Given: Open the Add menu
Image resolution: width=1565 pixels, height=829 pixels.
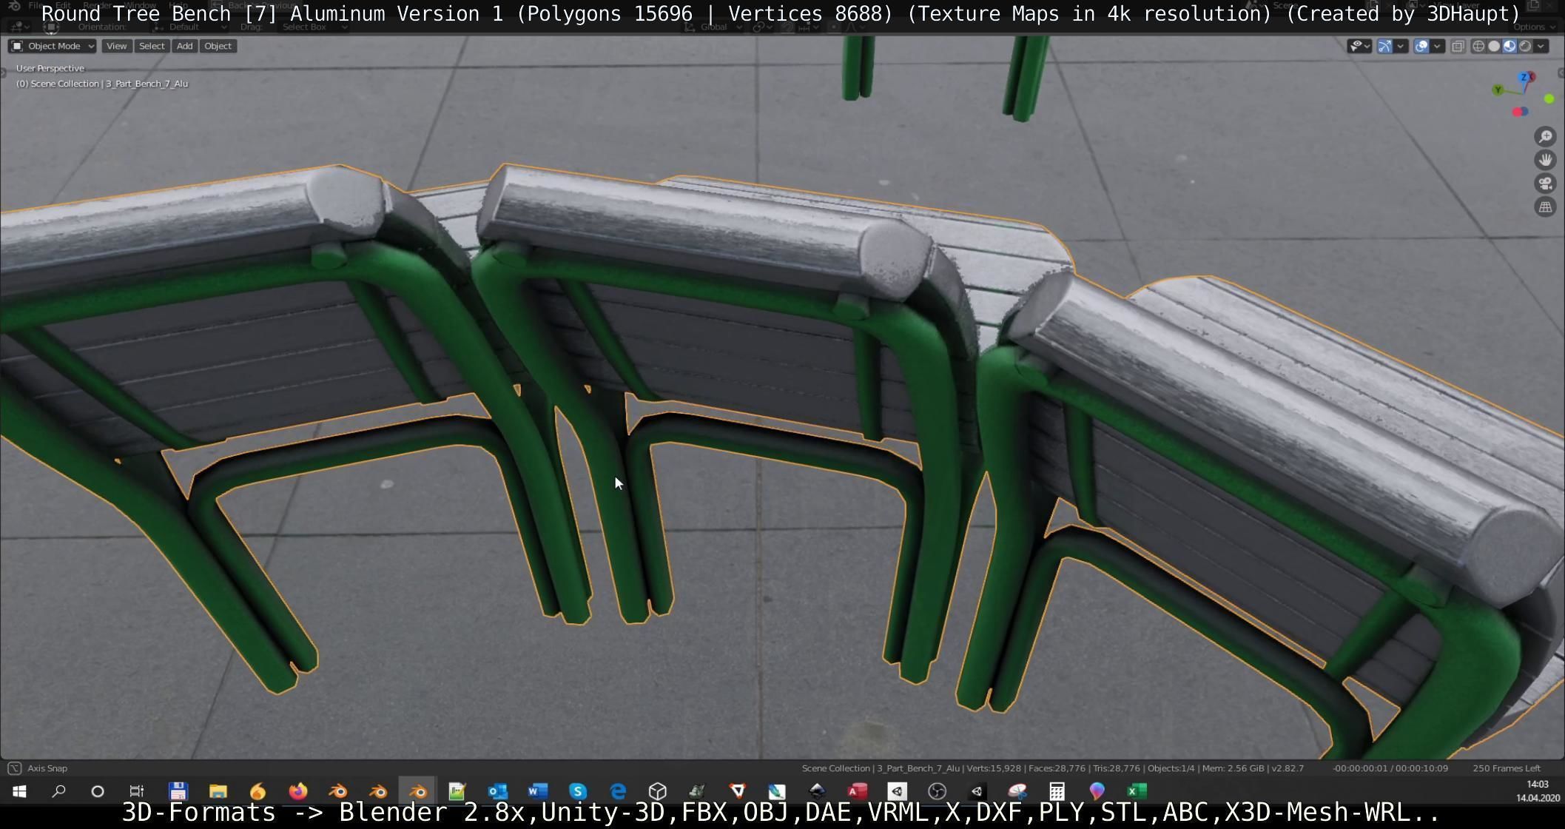Looking at the screenshot, I should tap(184, 46).
